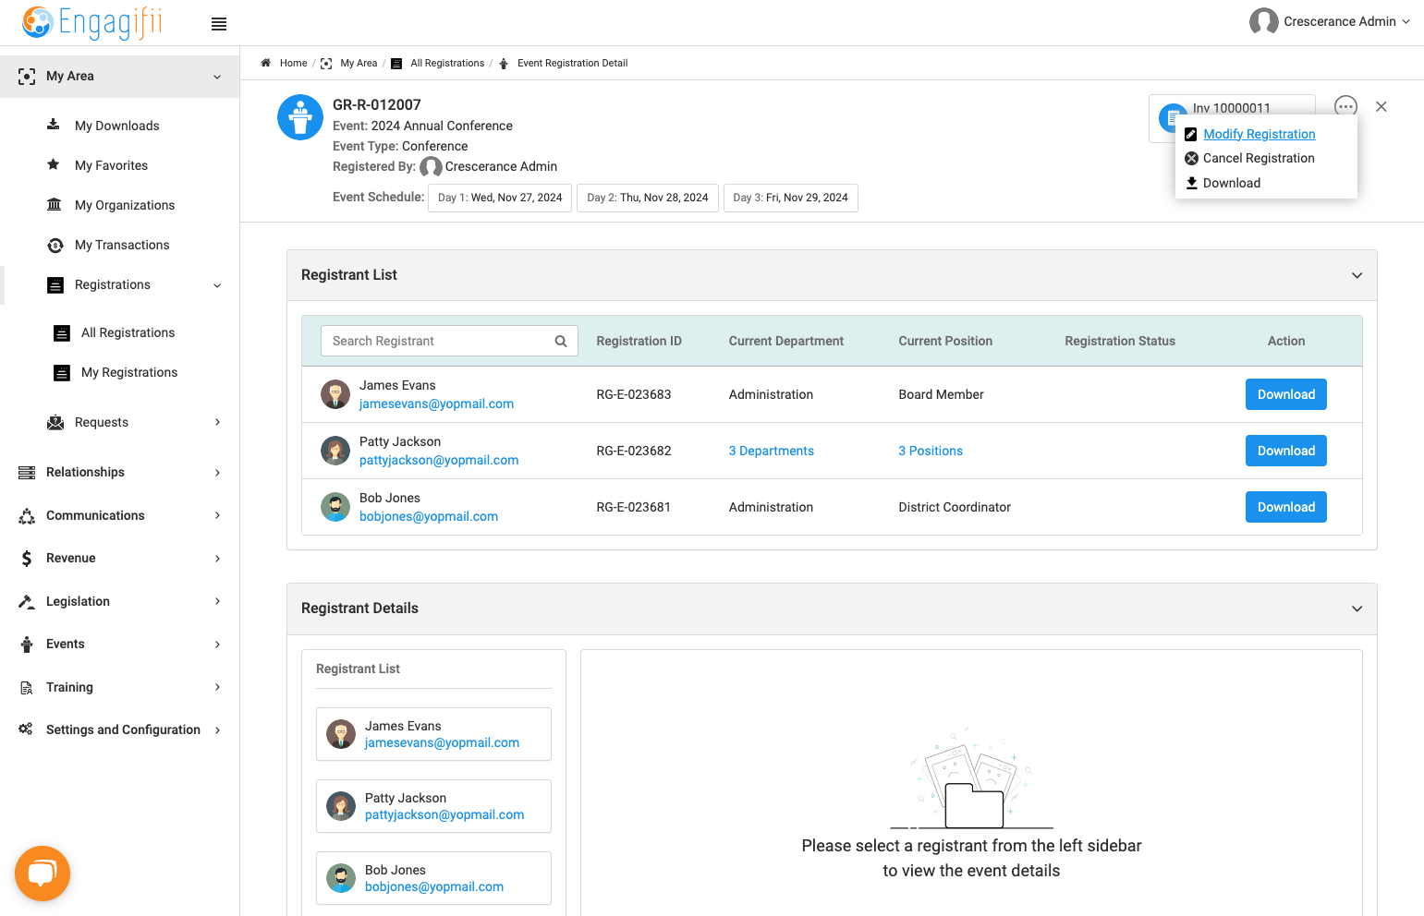Download Bob Jones registration
This screenshot has height=916, width=1424.
click(x=1286, y=507)
